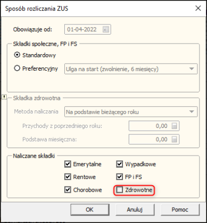207x223 pixels.
Task: Enable the Zdrowotne checkbox
Action: 120,190
